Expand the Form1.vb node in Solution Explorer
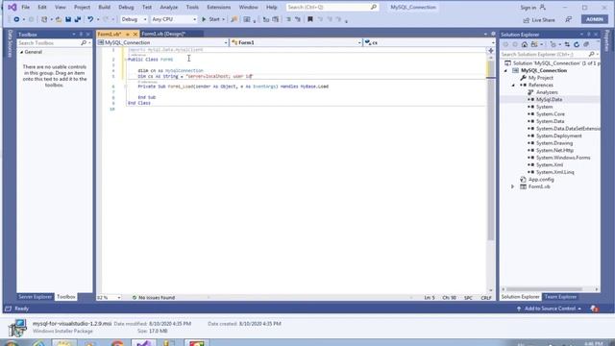The height and width of the screenshot is (346, 615). click(x=512, y=186)
